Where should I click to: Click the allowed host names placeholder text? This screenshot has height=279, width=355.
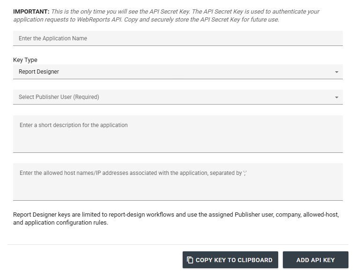(133, 173)
